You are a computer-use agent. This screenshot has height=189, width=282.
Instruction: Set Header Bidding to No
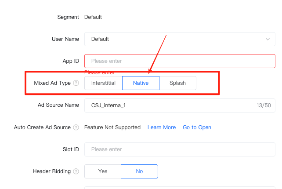[139, 171]
